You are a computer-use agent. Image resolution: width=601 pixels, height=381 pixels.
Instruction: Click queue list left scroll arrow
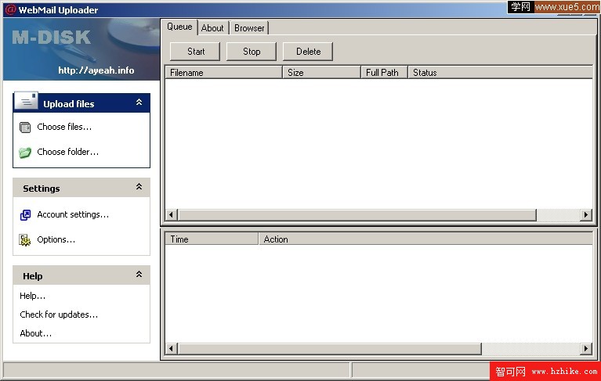(171, 215)
